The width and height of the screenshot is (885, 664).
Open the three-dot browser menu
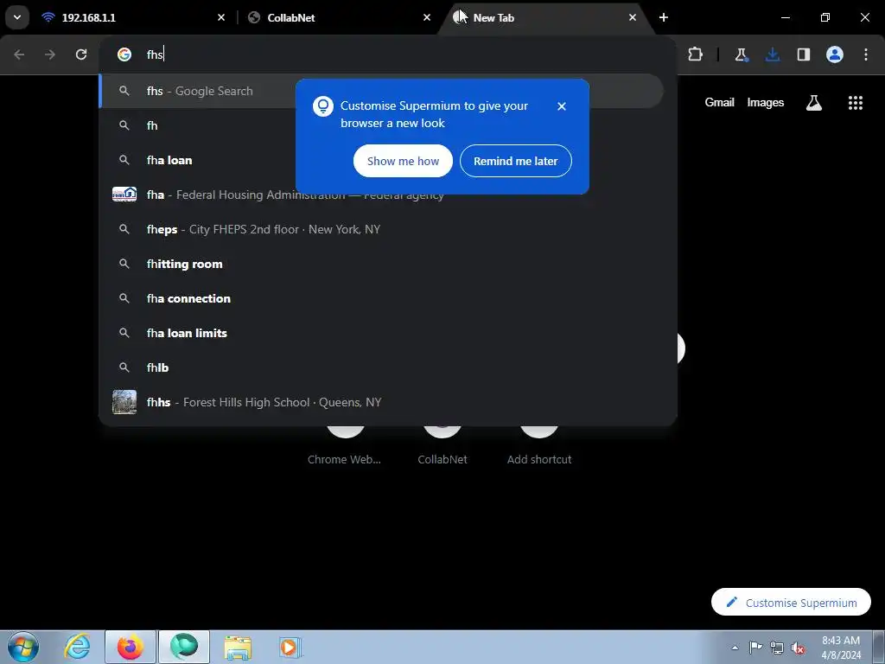click(866, 54)
